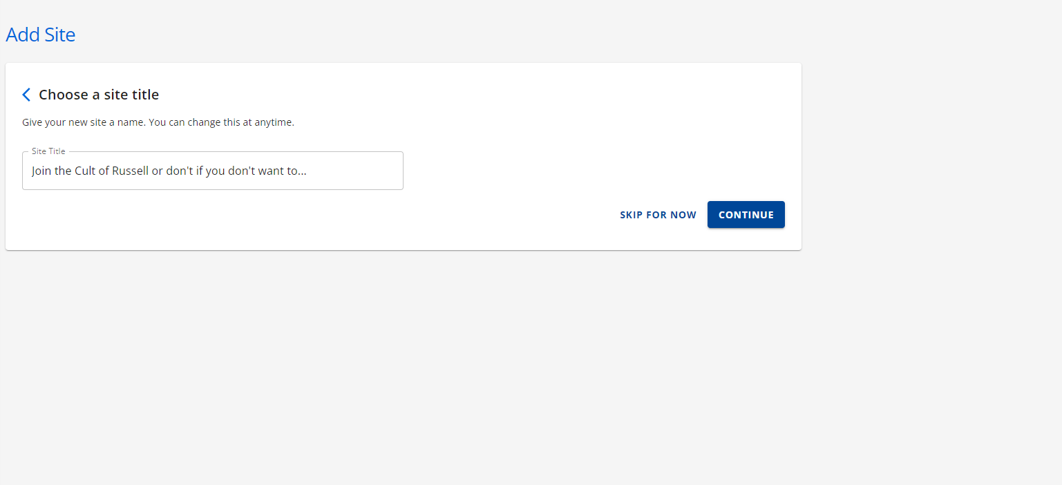Screen dimensions: 1062x485
Task: Select the Add Site page heading
Action: point(41,35)
